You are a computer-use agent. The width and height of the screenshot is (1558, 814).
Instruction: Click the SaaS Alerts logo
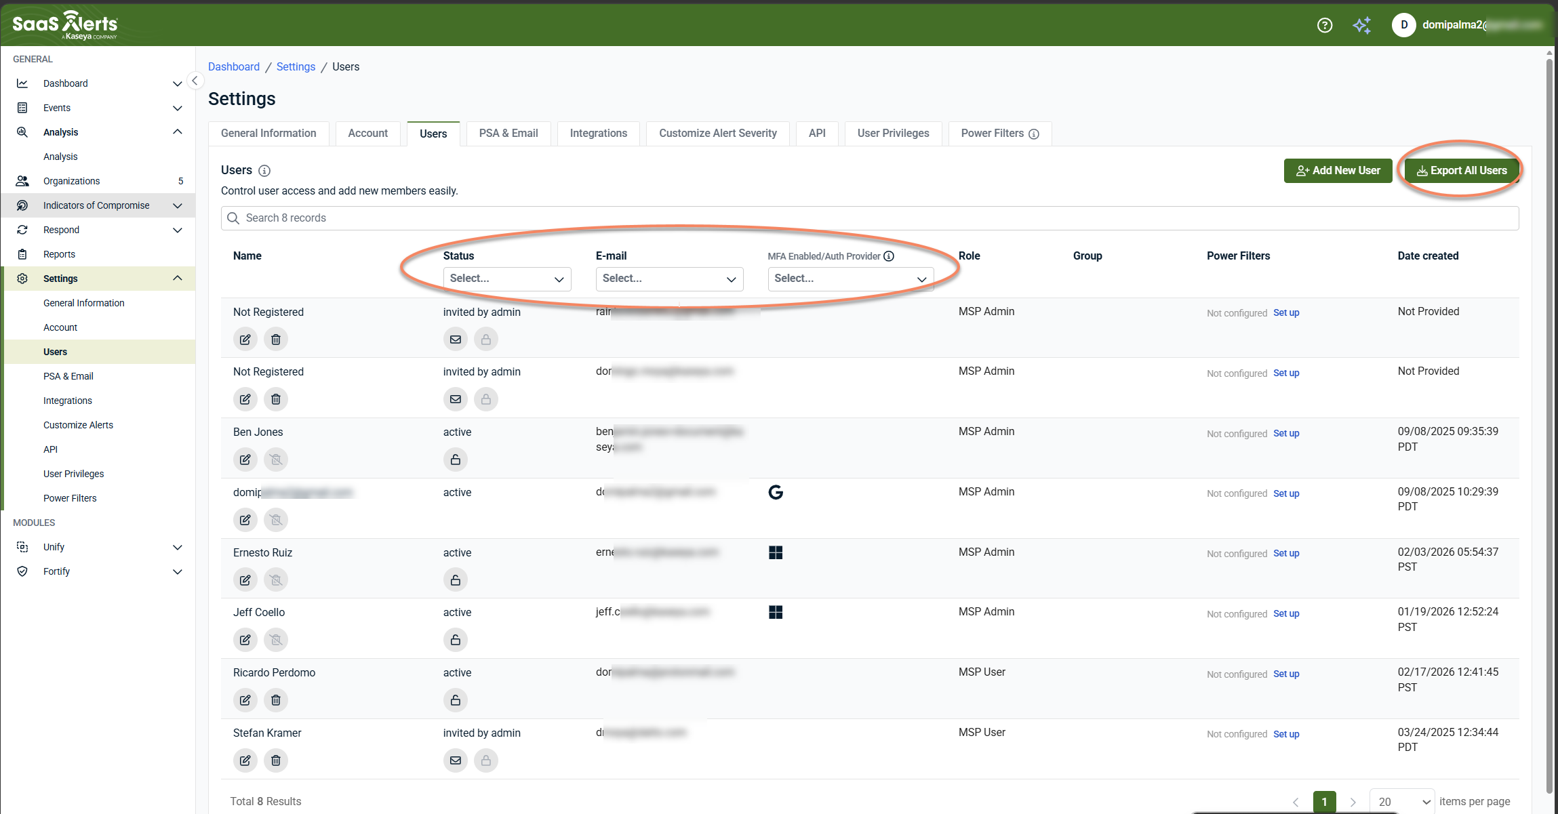[65, 25]
